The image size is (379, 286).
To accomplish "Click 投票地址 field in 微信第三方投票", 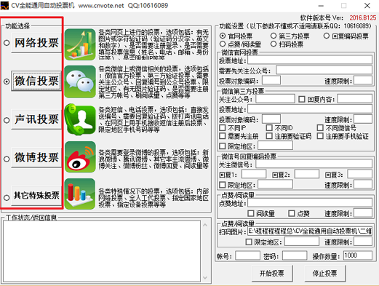I will coord(310,109).
